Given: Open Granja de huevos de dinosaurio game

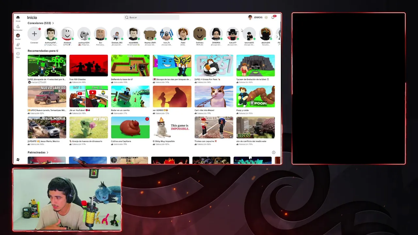Looking at the screenshot, I should [88, 128].
